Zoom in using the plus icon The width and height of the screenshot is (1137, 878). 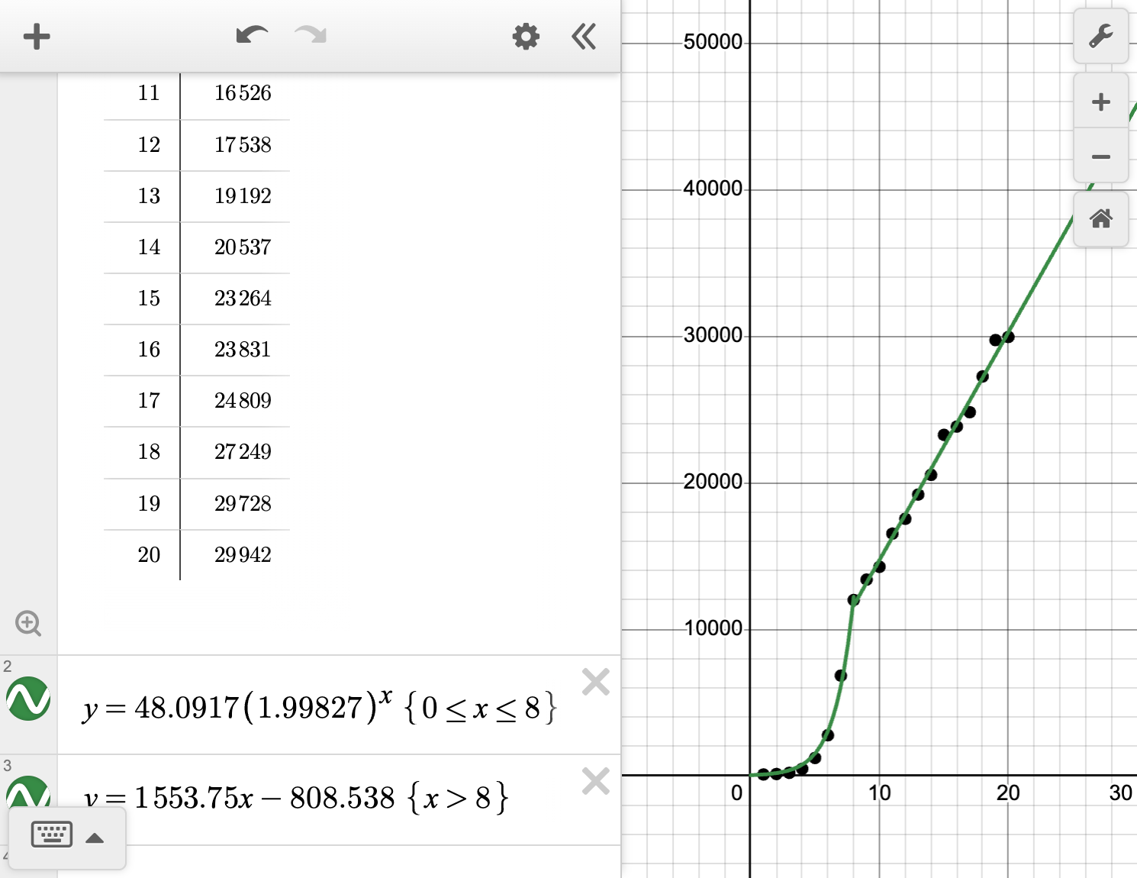point(1100,101)
